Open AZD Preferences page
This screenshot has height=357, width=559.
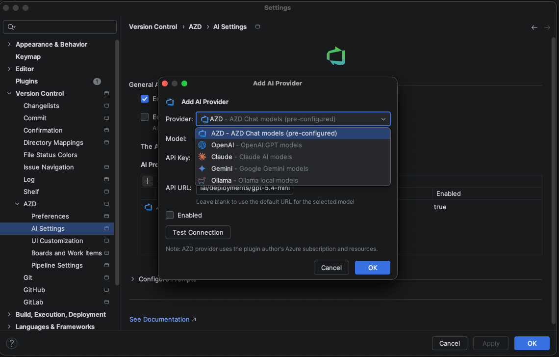50,217
